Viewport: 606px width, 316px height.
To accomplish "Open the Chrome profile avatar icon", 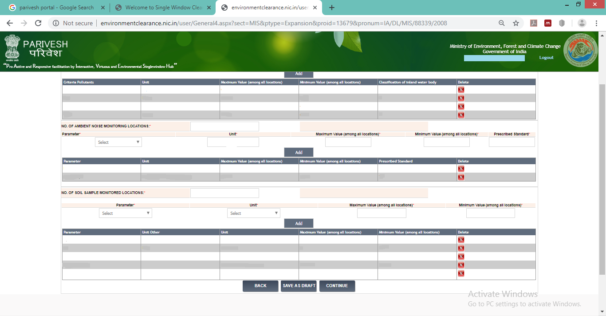I will pyautogui.click(x=582, y=23).
